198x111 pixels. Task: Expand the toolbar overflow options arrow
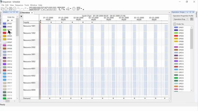[x=83, y=9]
